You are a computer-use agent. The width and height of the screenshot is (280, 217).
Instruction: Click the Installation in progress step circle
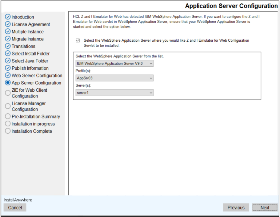[x=8, y=124]
